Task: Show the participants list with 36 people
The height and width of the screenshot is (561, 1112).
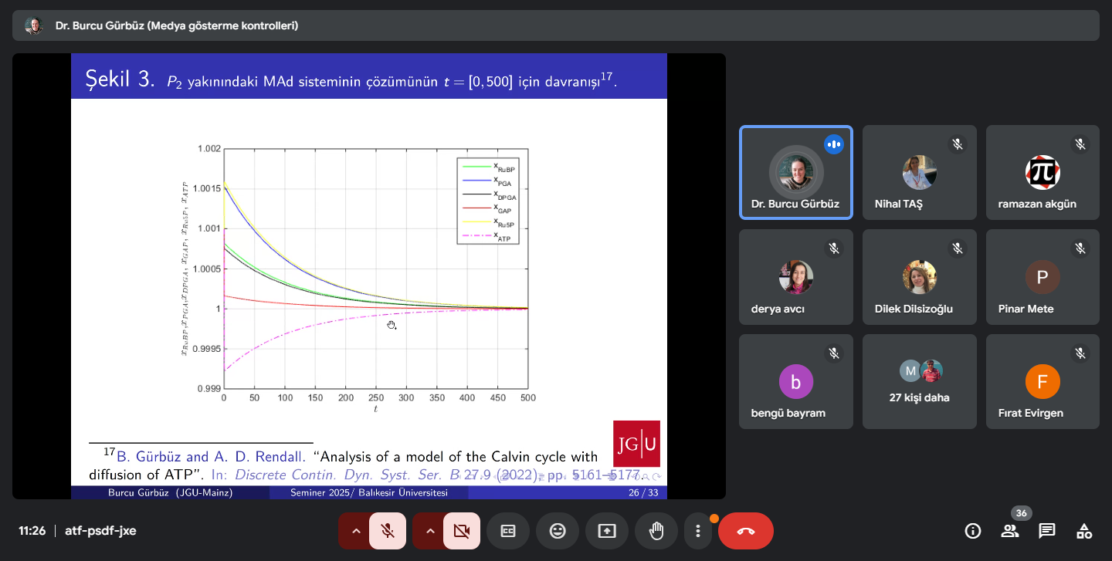Action: tap(1010, 531)
